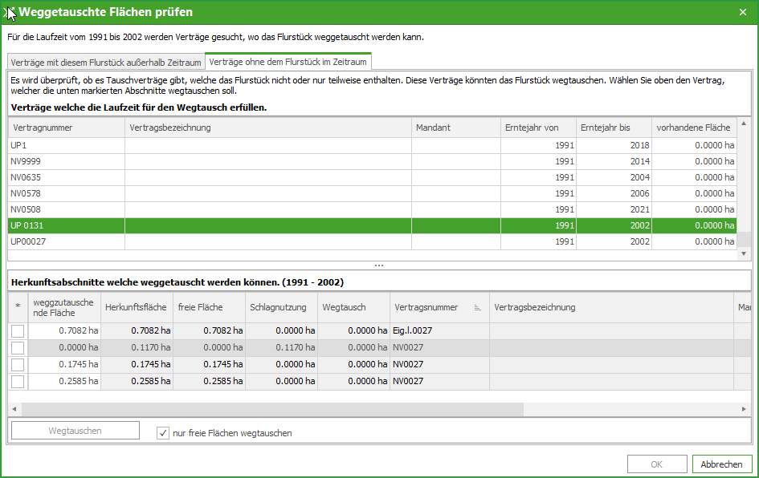The width and height of the screenshot is (759, 478).
Task: Click right arrow of horizontal scrollbar
Action: (x=744, y=409)
